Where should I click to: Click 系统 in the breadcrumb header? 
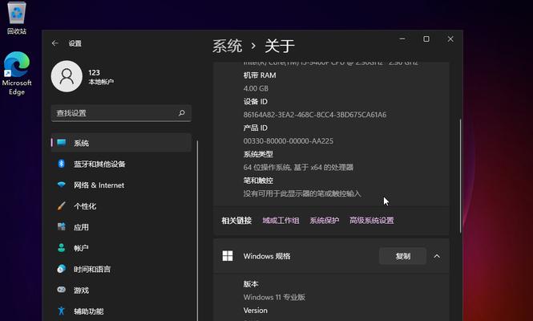(228, 46)
